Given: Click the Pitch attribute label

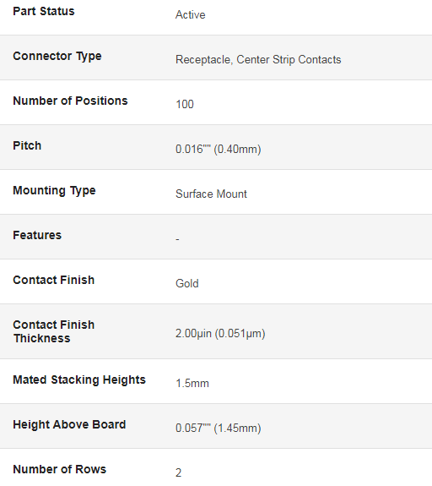Looking at the screenshot, I should click(x=27, y=145).
